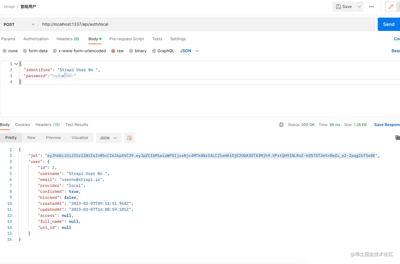Click the "blocked": false line

(x=58, y=198)
